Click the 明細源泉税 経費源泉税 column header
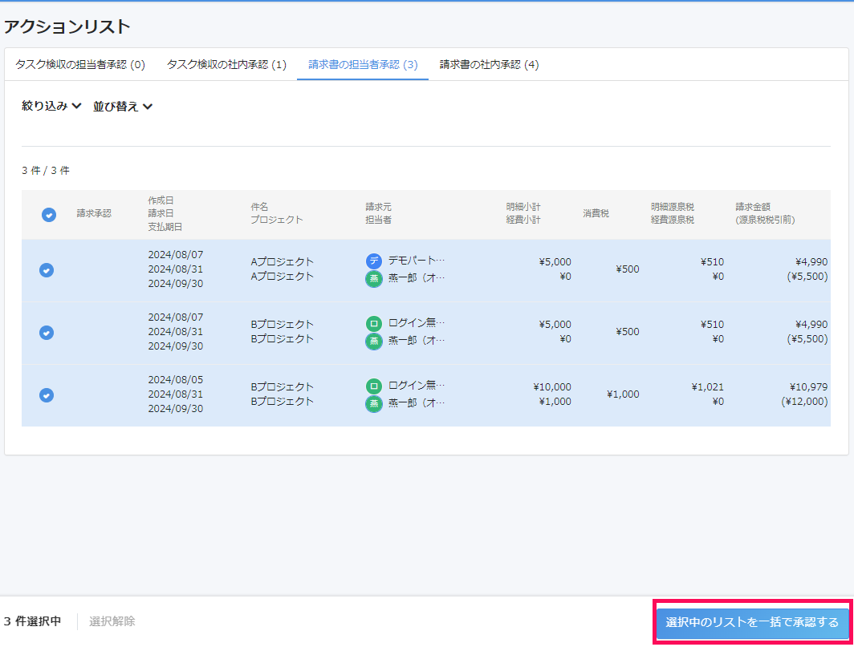Image resolution: width=854 pixels, height=647 pixels. tap(673, 213)
